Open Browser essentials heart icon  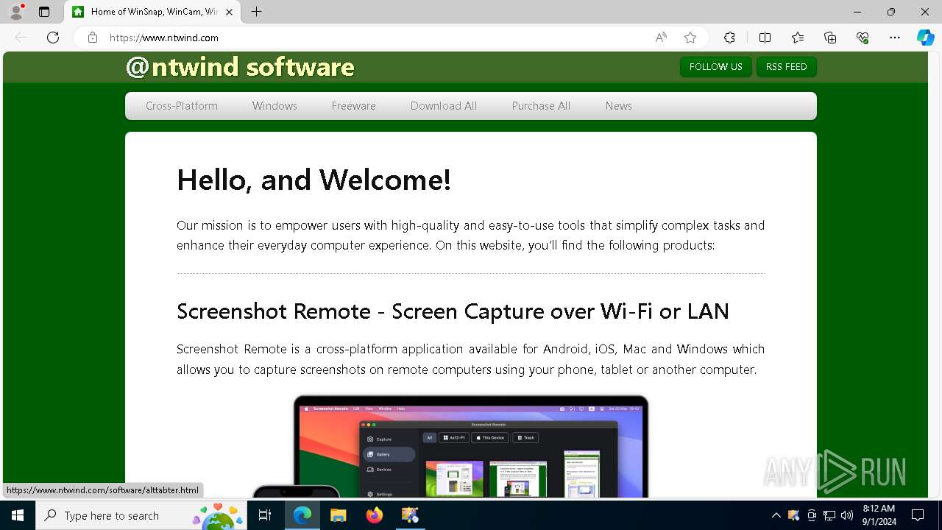[x=863, y=38]
